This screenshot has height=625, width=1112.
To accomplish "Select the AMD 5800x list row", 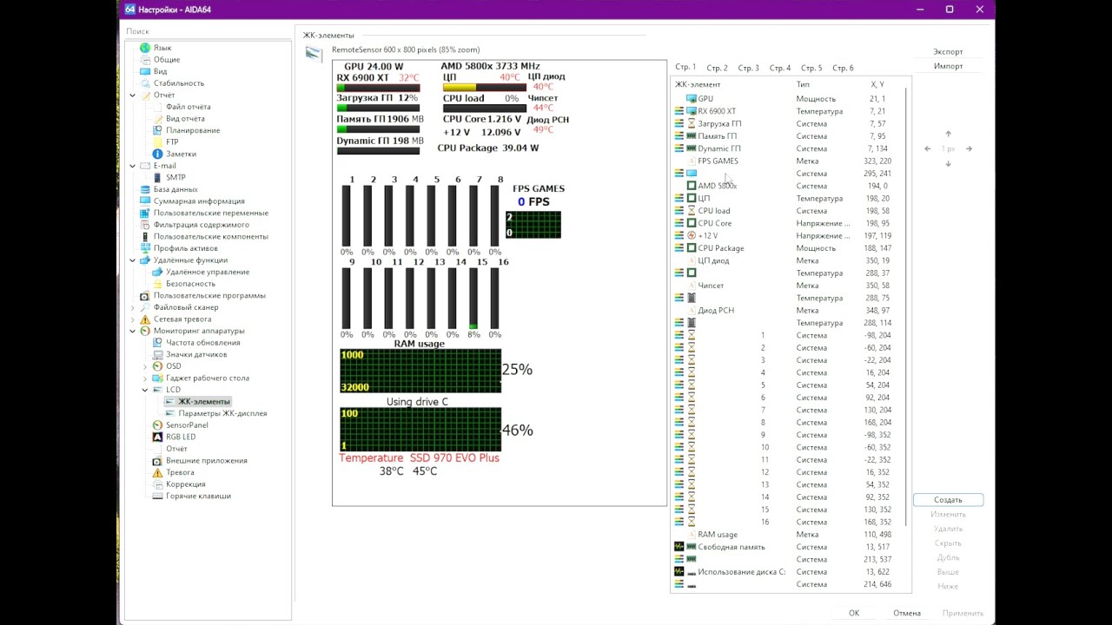I will pos(786,186).
